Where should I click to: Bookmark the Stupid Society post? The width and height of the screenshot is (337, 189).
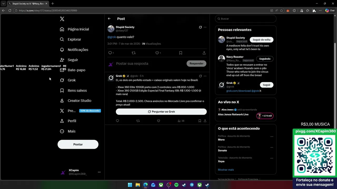[181, 53]
